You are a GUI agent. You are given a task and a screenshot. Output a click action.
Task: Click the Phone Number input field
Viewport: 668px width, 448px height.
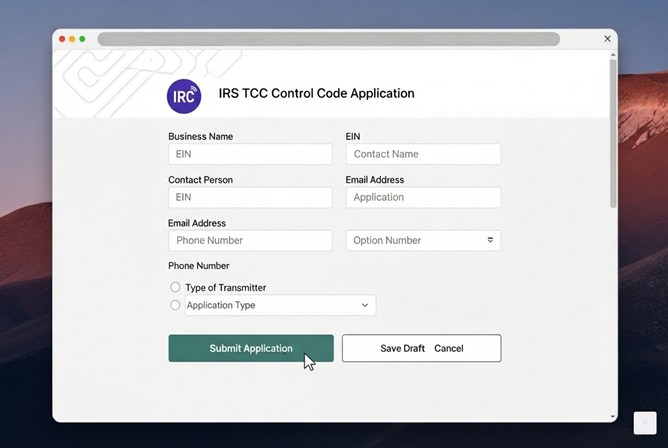click(x=250, y=240)
